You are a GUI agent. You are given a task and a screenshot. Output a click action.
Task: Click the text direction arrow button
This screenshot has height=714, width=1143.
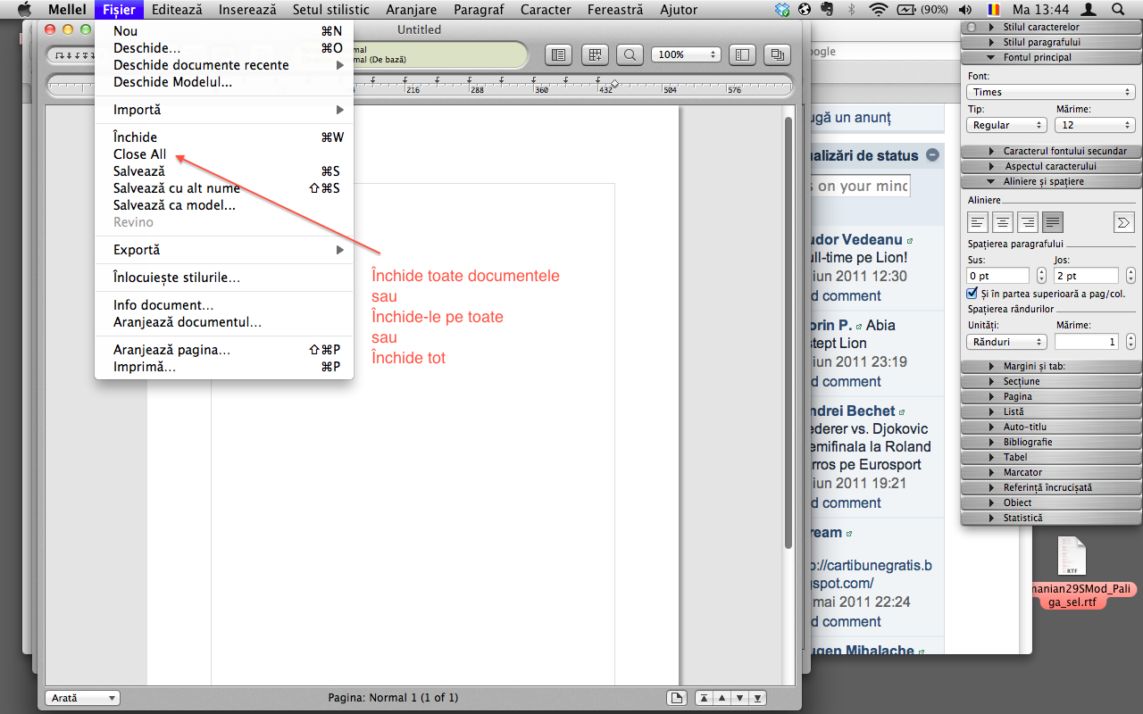[1123, 222]
